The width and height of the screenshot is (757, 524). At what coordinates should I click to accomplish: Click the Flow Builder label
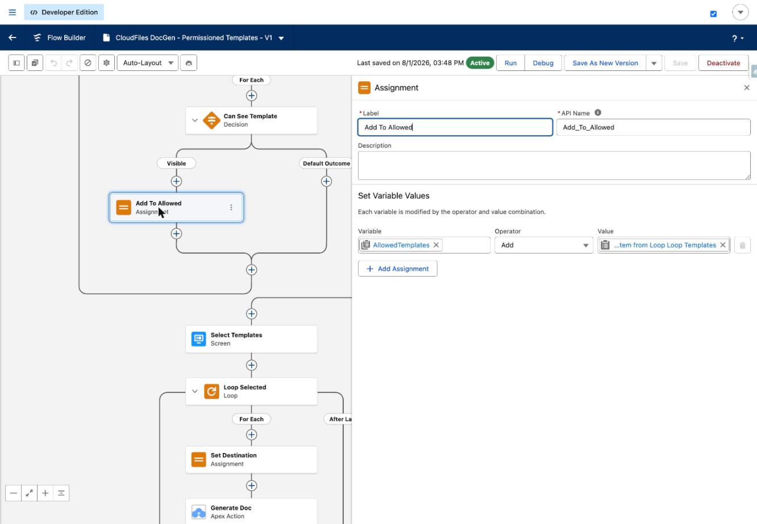point(66,37)
